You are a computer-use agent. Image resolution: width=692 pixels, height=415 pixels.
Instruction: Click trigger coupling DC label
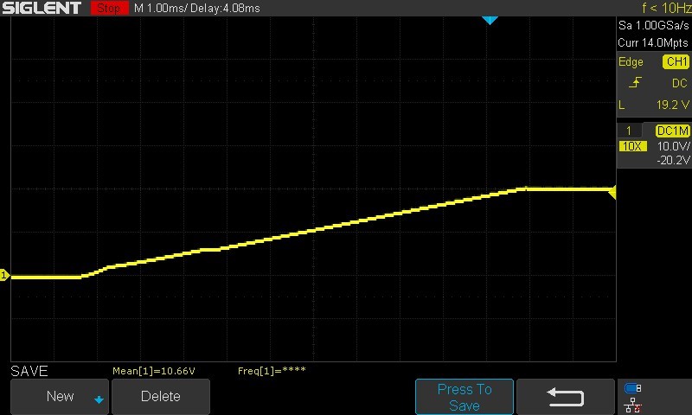tap(680, 83)
